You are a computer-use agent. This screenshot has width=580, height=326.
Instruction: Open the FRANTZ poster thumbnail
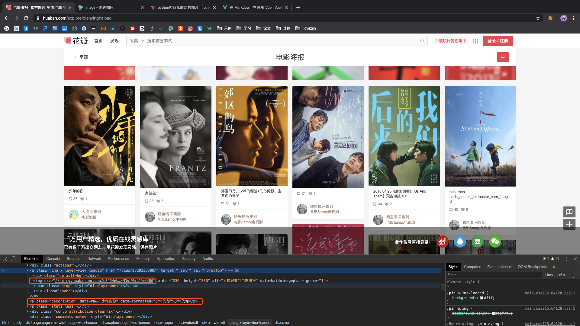[176, 137]
